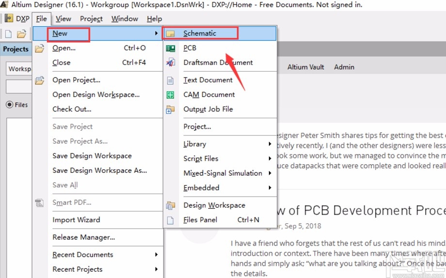Select Schematic from the New submenu
Image resolution: width=446 pixels, height=278 pixels.
pyautogui.click(x=220, y=33)
